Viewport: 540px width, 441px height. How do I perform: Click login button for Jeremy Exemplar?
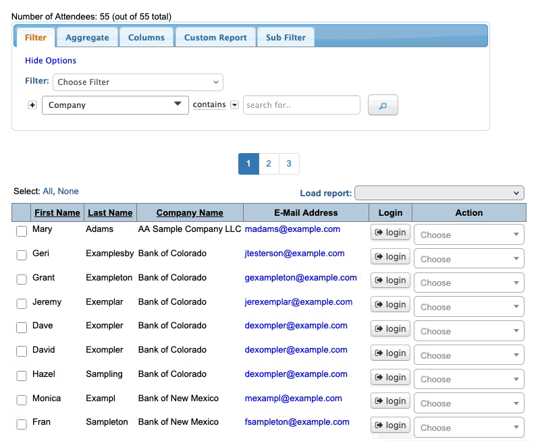(x=390, y=305)
